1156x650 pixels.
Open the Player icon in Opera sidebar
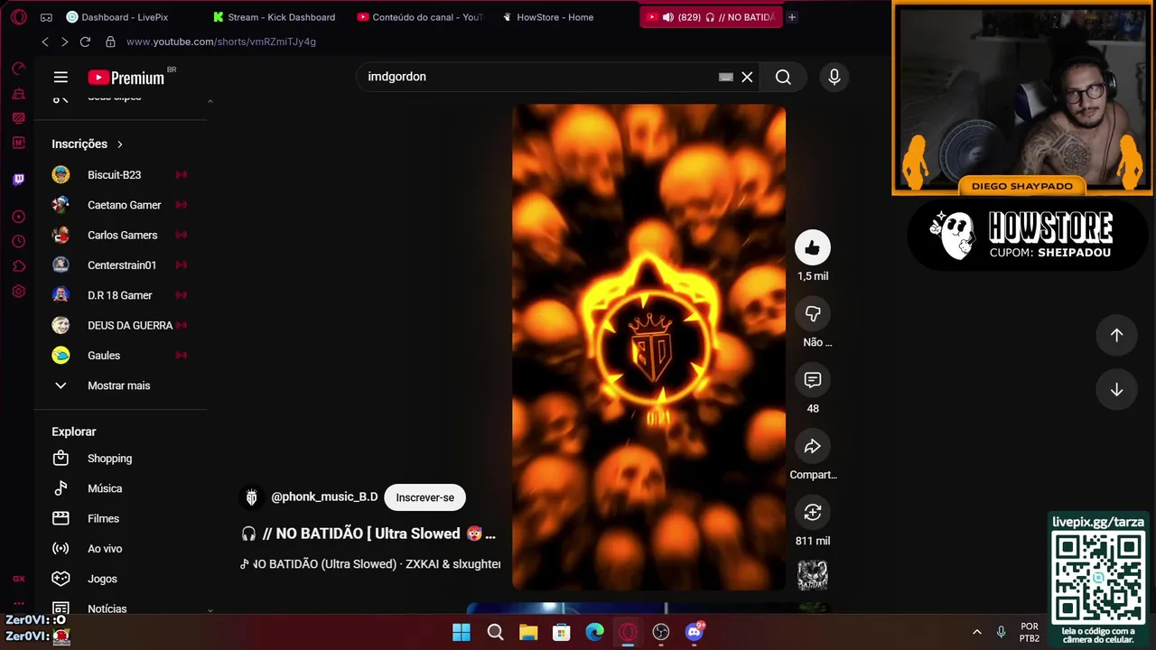coord(18,217)
